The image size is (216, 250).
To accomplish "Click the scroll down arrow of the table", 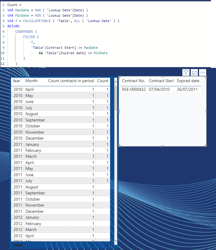I will point(116,241).
